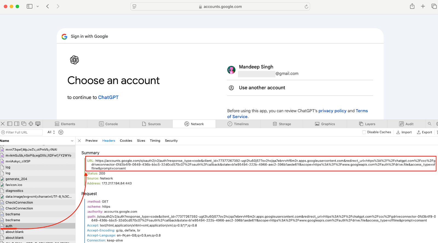Switch to the Graphics tab
Image resolution: width=438 pixels, height=243 pixels.
tap(325, 124)
